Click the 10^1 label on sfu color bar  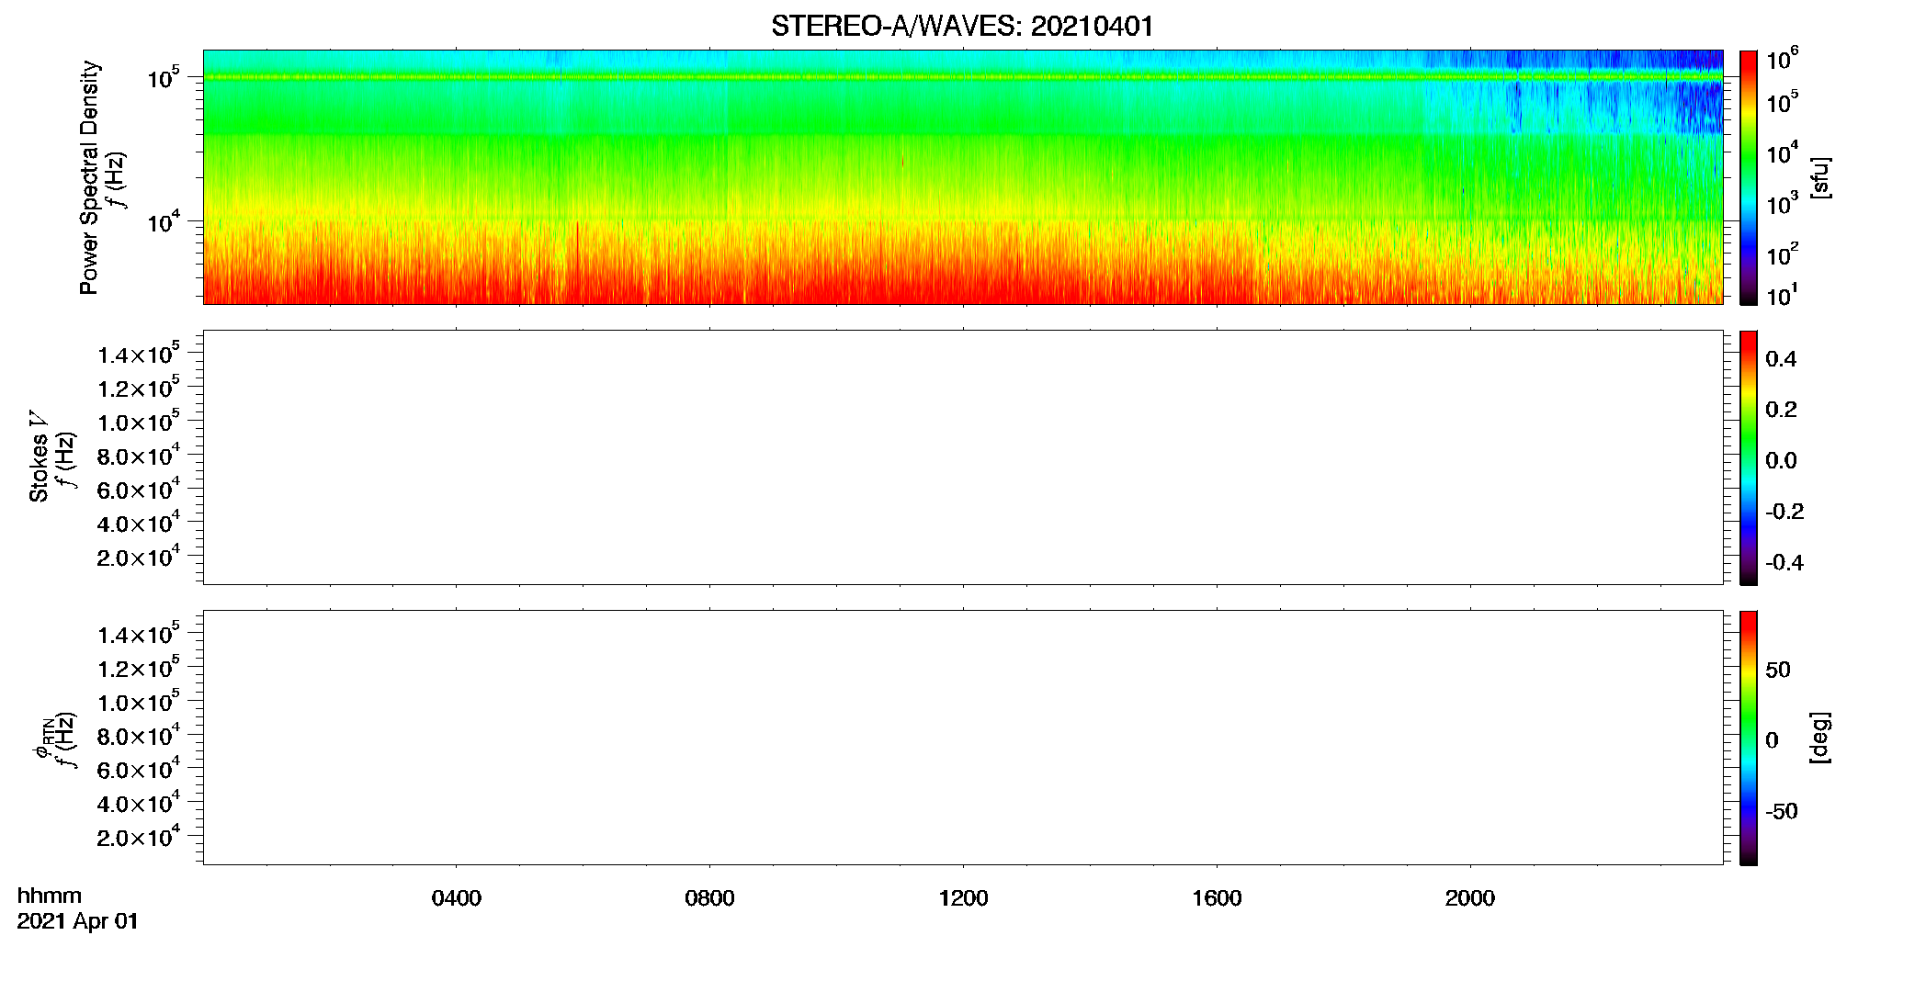[x=1783, y=295]
